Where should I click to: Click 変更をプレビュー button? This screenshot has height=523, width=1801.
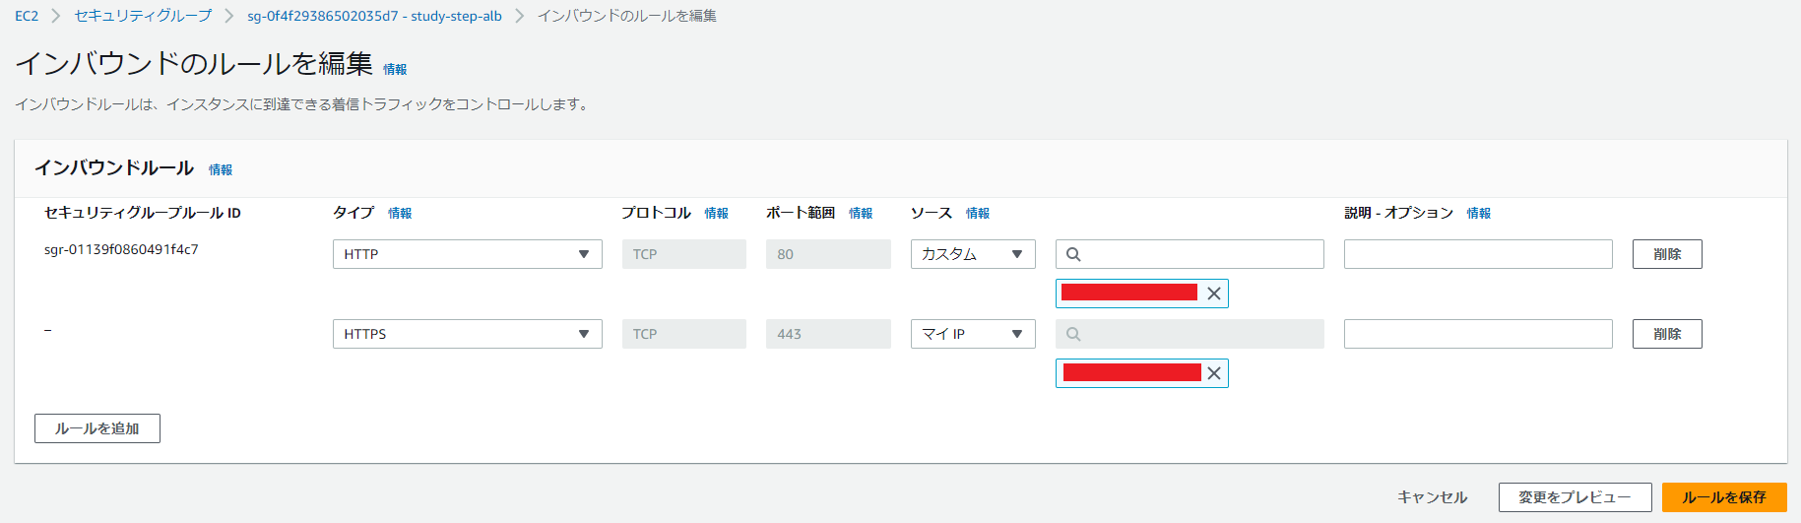pyautogui.click(x=1575, y=497)
